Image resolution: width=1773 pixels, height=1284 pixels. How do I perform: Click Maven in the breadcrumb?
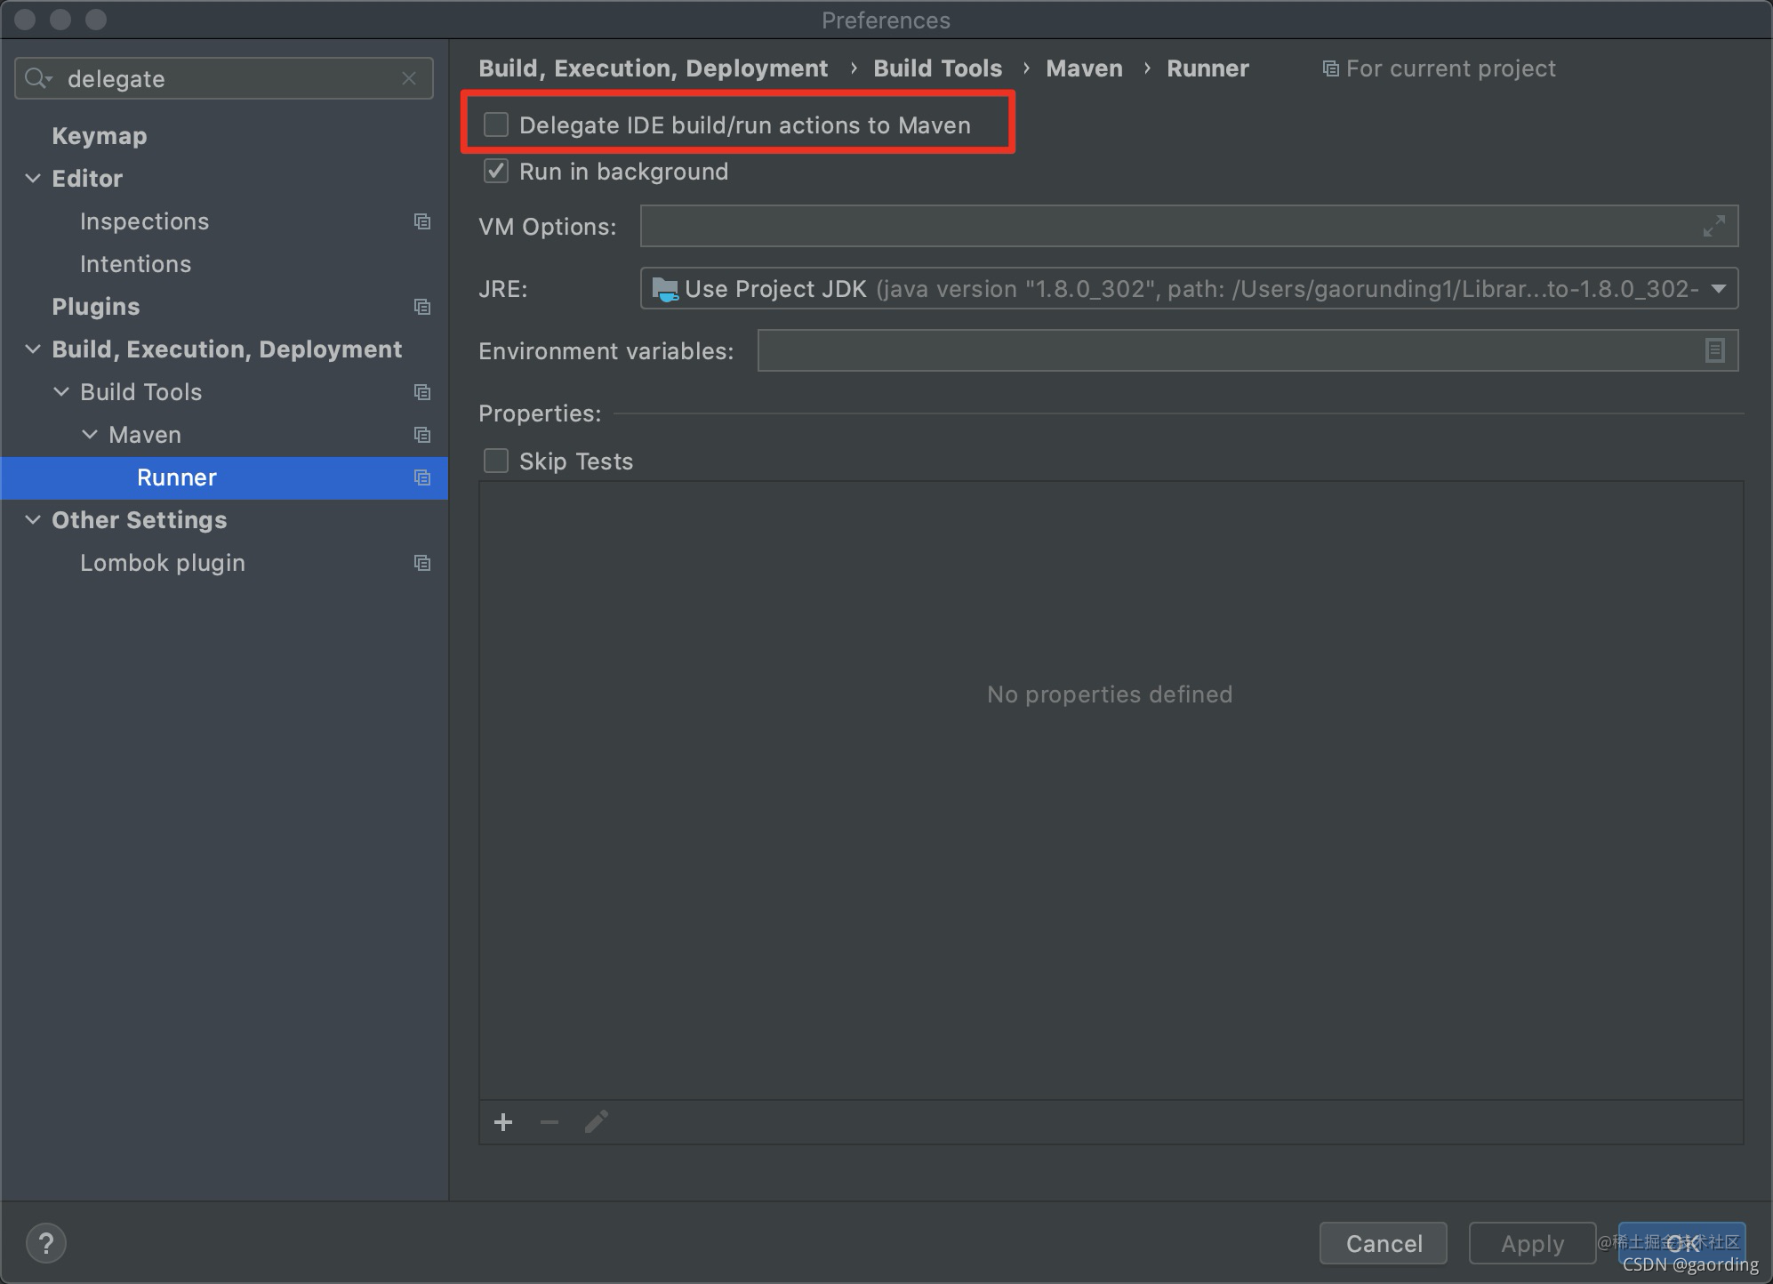pos(1084,68)
